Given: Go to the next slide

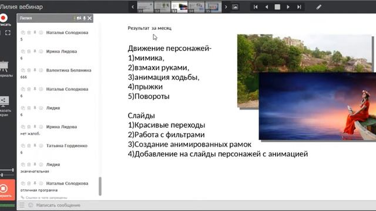Looking at the screenshot, I should click(x=288, y=7).
